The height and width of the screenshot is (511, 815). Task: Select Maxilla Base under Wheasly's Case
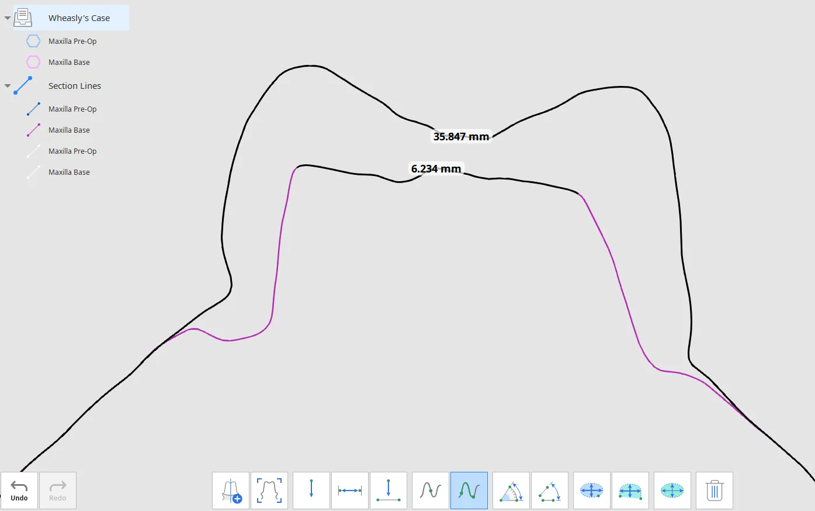[x=69, y=62]
